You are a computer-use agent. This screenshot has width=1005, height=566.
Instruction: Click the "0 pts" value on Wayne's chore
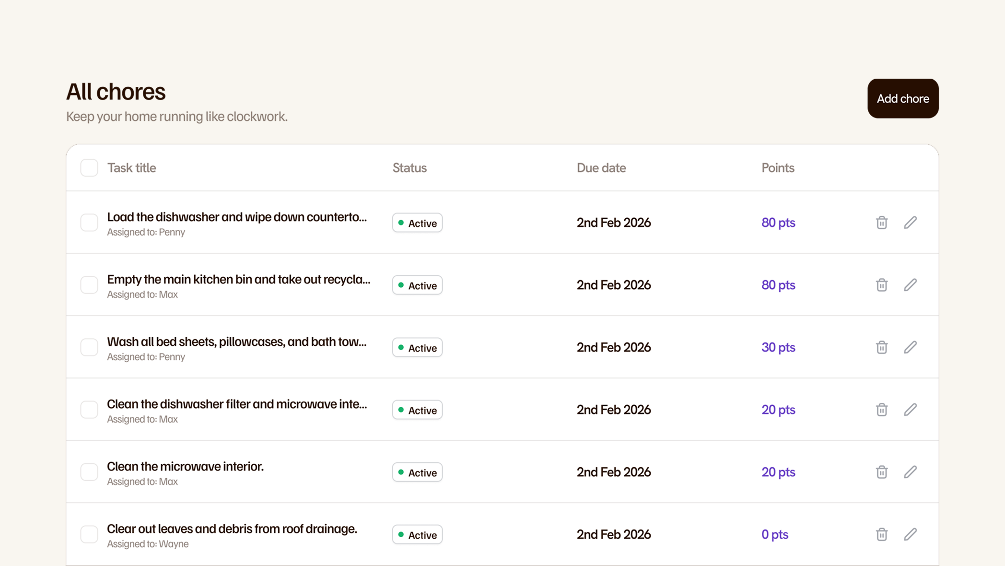pyautogui.click(x=774, y=534)
